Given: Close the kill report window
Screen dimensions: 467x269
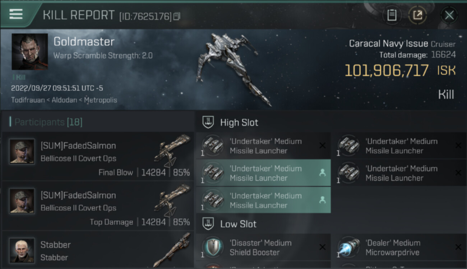Looking at the screenshot, I should click(449, 15).
